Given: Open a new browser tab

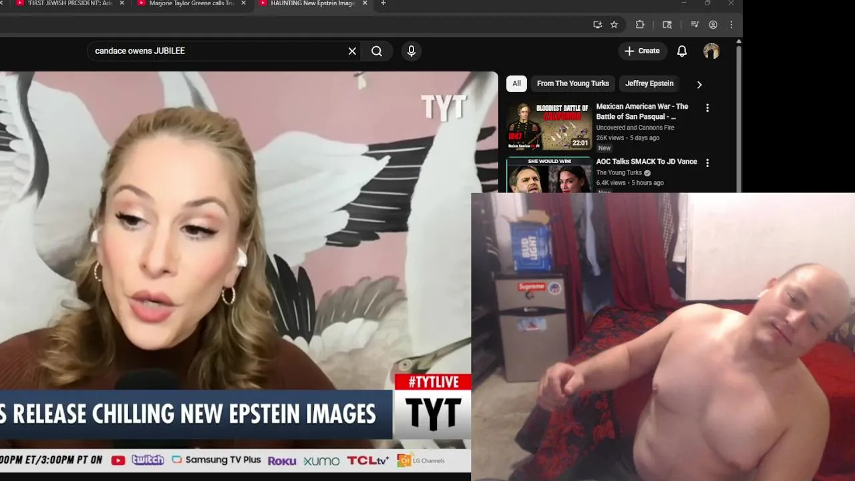Looking at the screenshot, I should [383, 3].
